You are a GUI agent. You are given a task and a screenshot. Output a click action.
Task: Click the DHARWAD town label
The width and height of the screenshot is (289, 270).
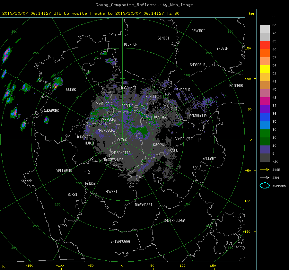coord(84,137)
